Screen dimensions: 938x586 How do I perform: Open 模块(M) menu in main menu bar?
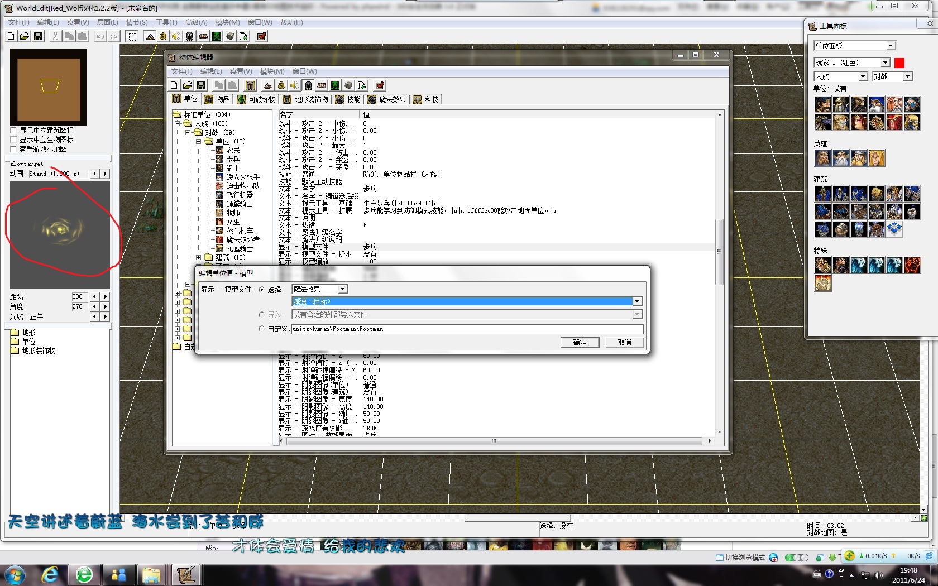pyautogui.click(x=227, y=22)
